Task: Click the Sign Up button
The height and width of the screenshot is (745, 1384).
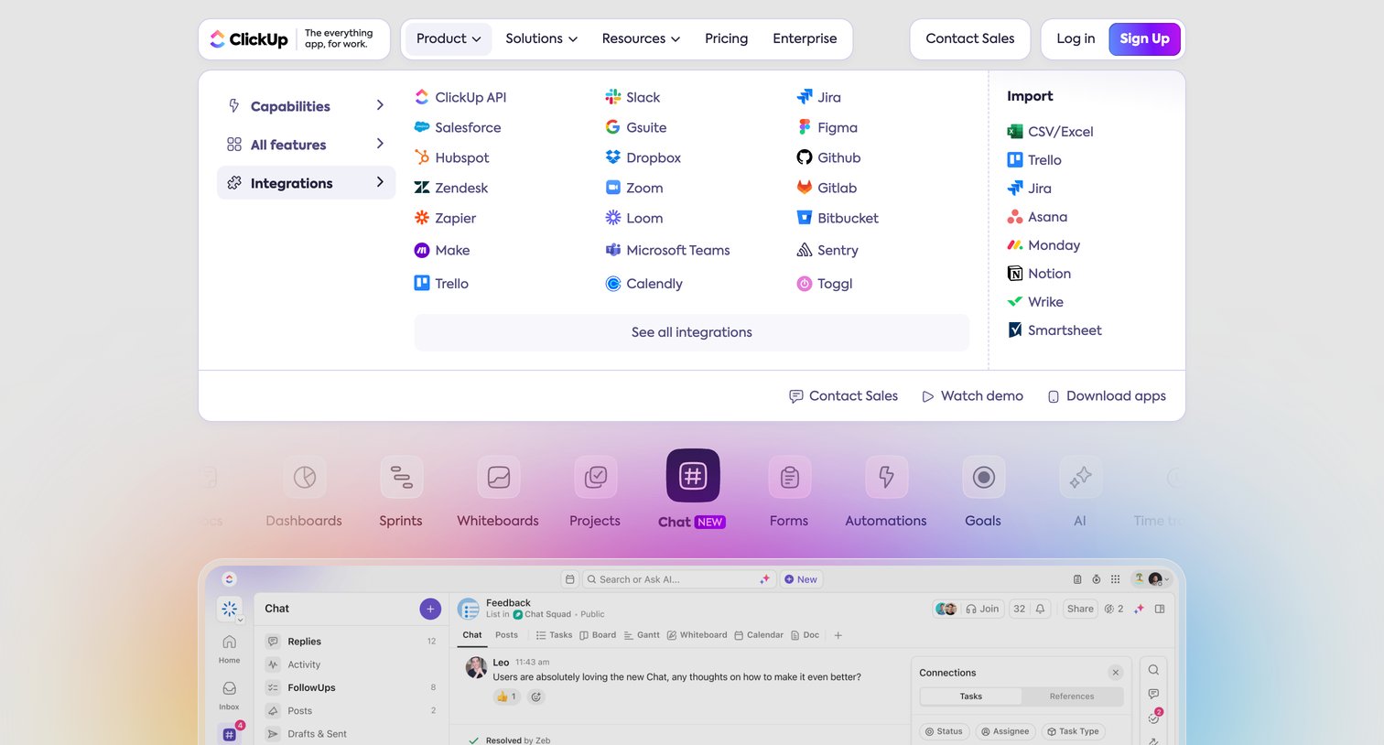Action: pyautogui.click(x=1144, y=38)
